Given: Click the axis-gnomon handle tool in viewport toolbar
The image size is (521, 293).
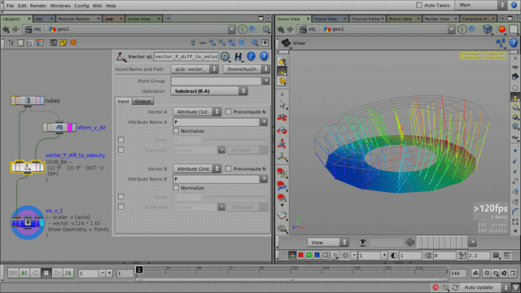Looking at the screenshot, I should point(282,156).
